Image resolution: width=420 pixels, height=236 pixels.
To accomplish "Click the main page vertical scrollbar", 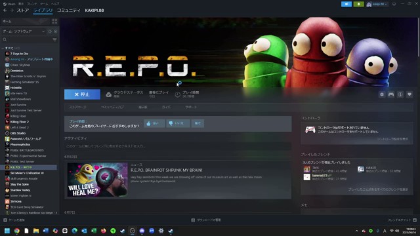I will tap(418, 37).
